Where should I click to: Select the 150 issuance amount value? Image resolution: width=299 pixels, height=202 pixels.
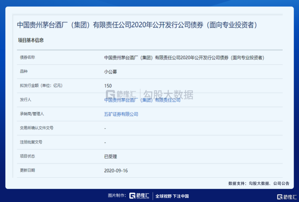click(x=108, y=86)
